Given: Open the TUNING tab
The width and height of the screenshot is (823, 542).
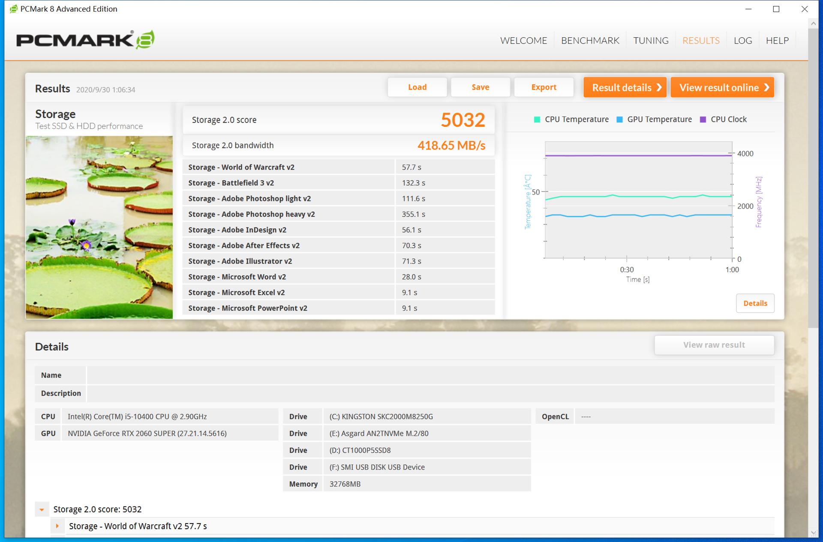Looking at the screenshot, I should [651, 41].
